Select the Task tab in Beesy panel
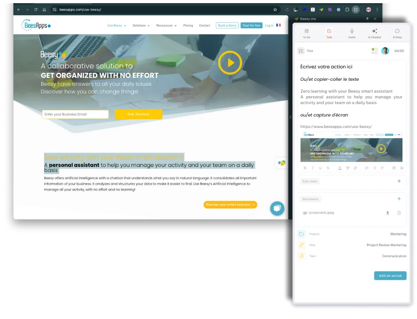 point(329,34)
